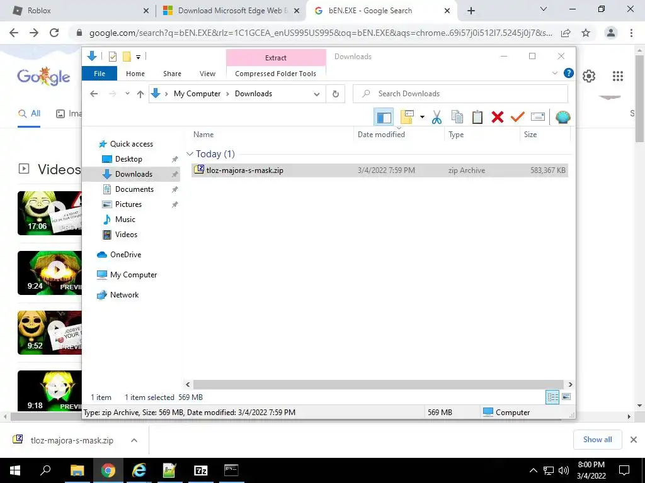Image resolution: width=645 pixels, height=483 pixels.
Task: Open Chrome profile avatar menu
Action: click(x=611, y=33)
